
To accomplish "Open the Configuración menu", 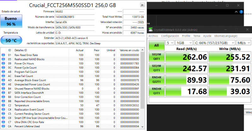I will tap(170, 36).
